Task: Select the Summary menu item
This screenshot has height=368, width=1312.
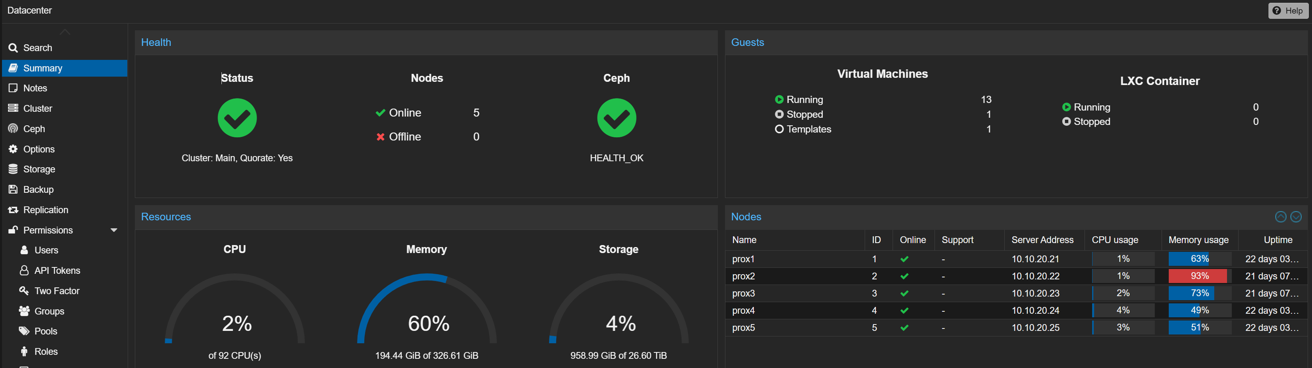Action: pos(43,68)
